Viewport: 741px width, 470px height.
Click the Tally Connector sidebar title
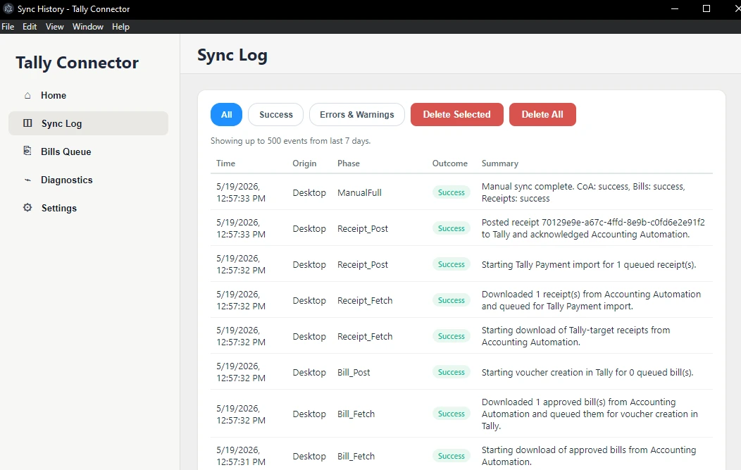[77, 63]
